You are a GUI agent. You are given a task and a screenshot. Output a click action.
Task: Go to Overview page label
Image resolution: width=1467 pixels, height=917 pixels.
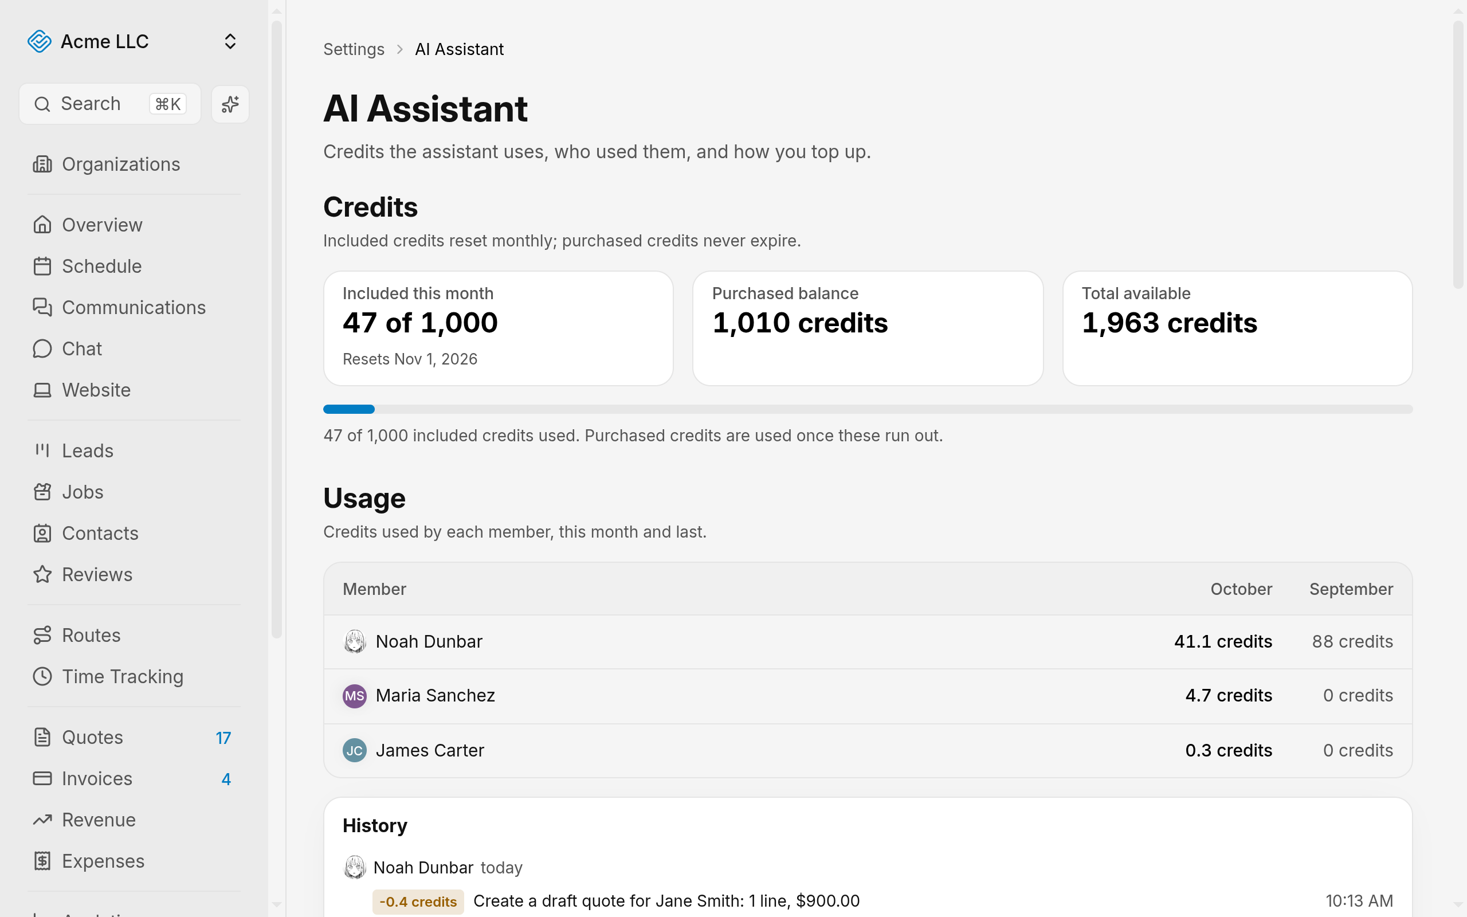(102, 225)
